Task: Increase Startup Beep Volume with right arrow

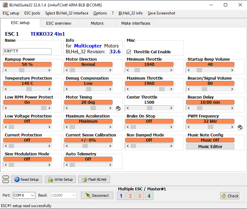Action: [x=232, y=70]
